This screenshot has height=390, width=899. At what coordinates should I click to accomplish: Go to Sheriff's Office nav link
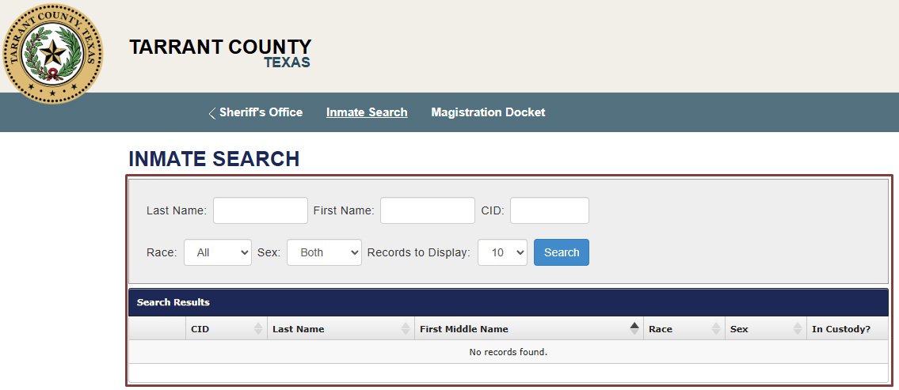[x=261, y=112]
